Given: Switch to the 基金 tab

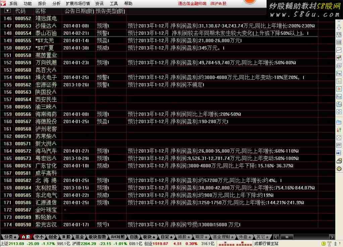Looking at the screenshot, I should [x=79, y=237].
